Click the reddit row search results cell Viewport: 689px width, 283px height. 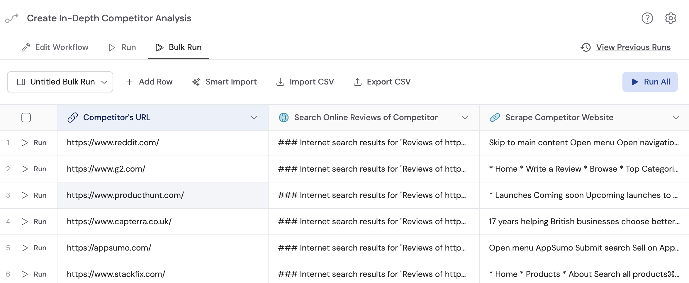374,143
